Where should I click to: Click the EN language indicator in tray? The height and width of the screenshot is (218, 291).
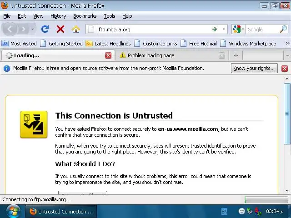[x=224, y=212]
